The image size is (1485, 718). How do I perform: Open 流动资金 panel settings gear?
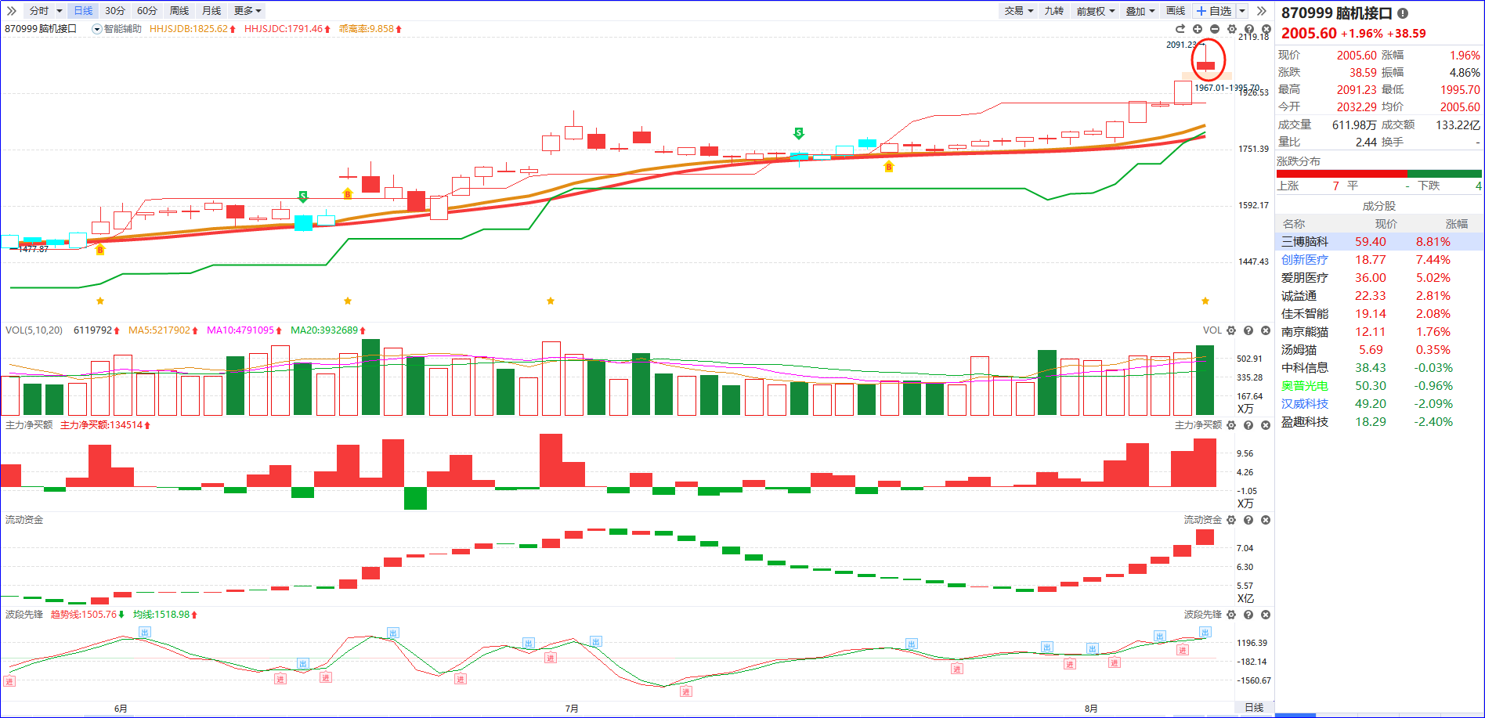[1231, 520]
